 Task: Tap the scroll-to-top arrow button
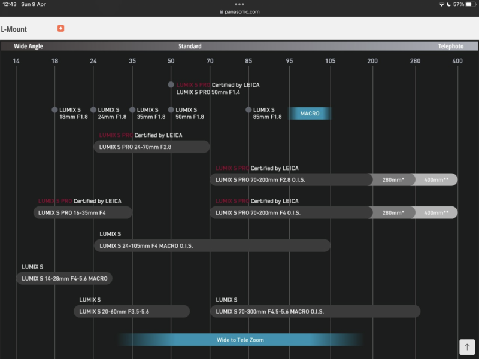point(467,347)
